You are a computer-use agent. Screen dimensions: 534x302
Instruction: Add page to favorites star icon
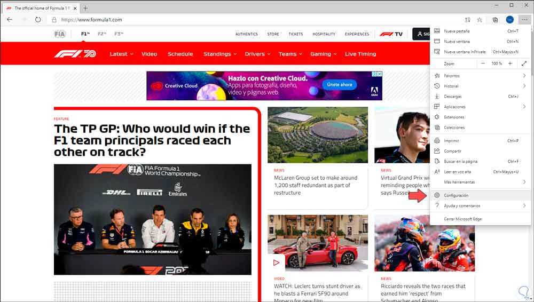pos(480,20)
